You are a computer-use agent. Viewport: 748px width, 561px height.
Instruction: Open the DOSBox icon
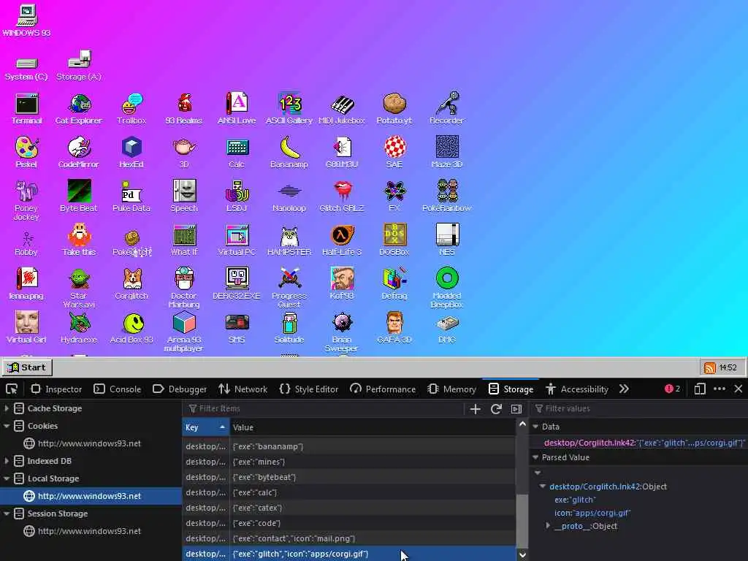point(394,240)
